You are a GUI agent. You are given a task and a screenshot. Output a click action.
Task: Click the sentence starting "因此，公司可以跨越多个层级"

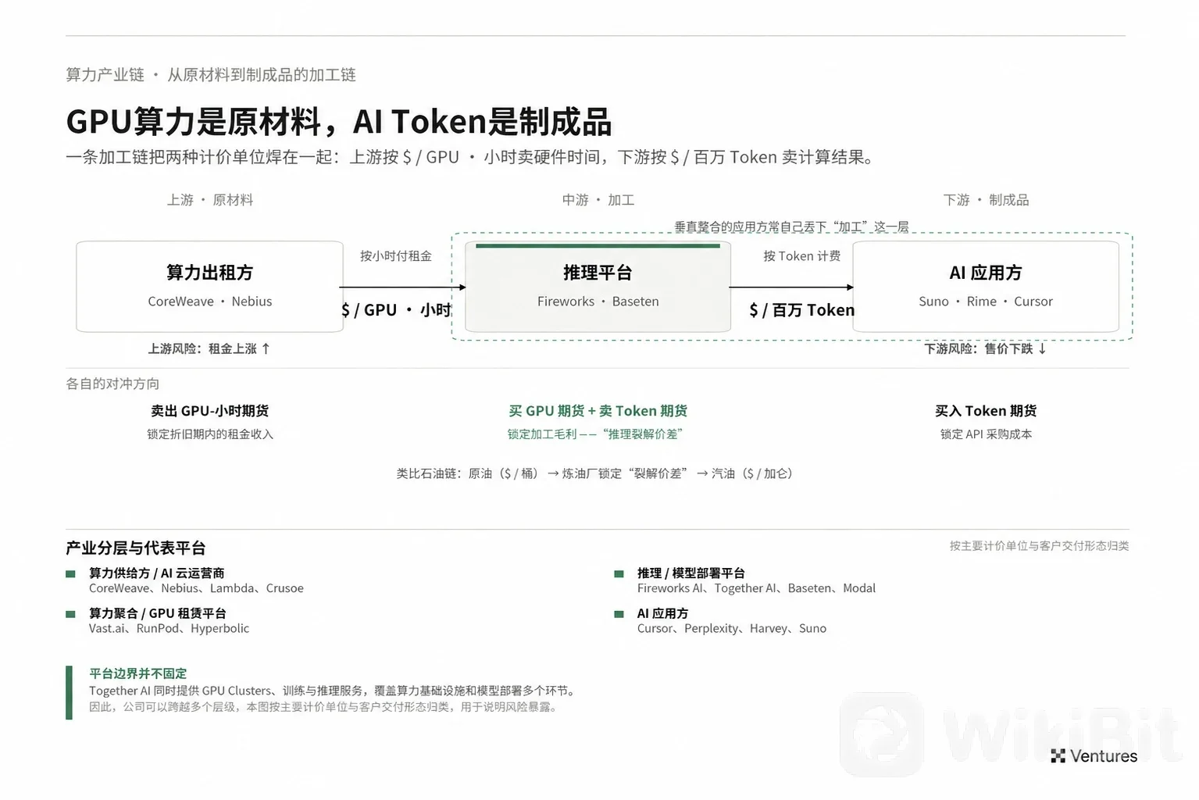324,707
